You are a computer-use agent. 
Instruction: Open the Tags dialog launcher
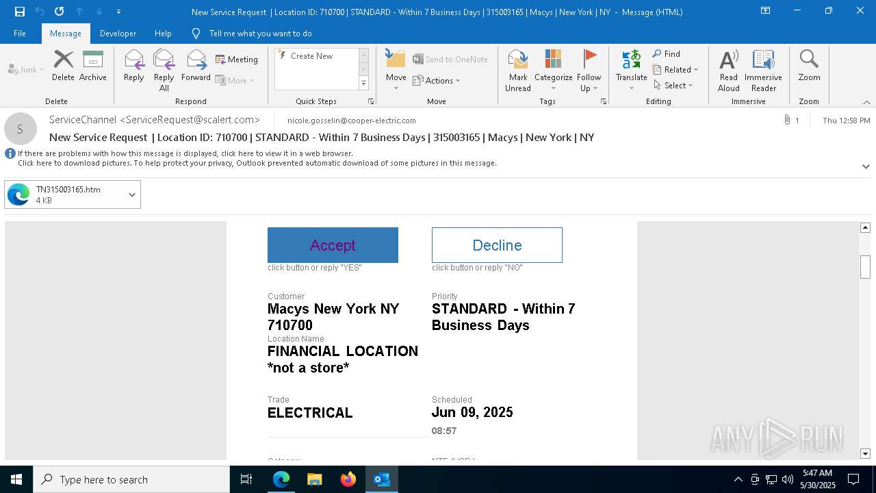pyautogui.click(x=604, y=101)
